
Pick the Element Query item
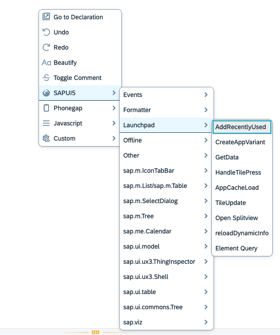tap(236, 248)
